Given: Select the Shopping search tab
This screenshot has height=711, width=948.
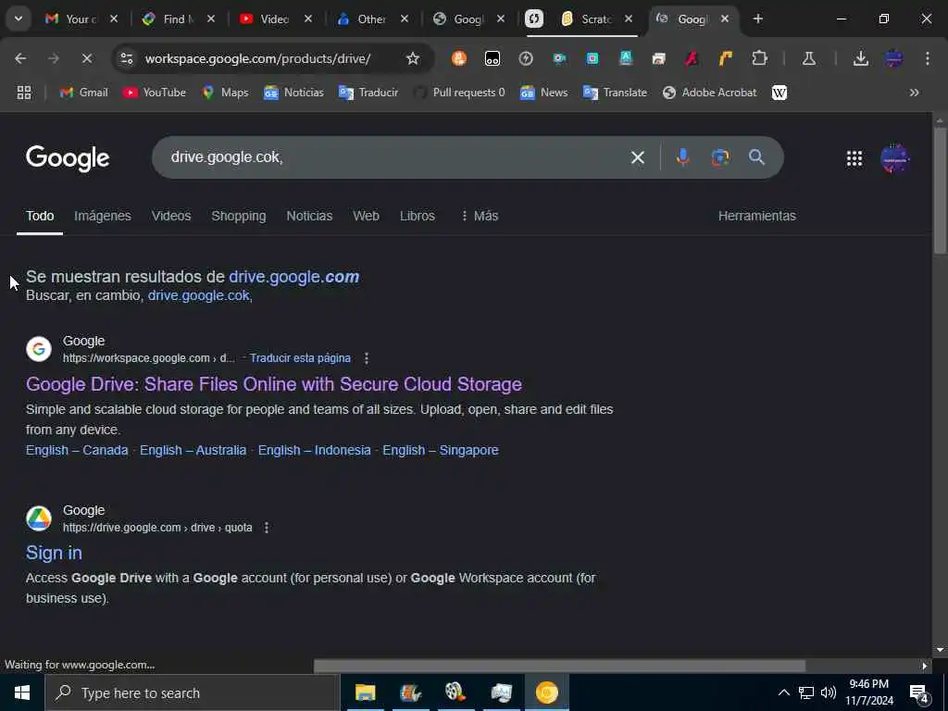Looking at the screenshot, I should (x=238, y=216).
